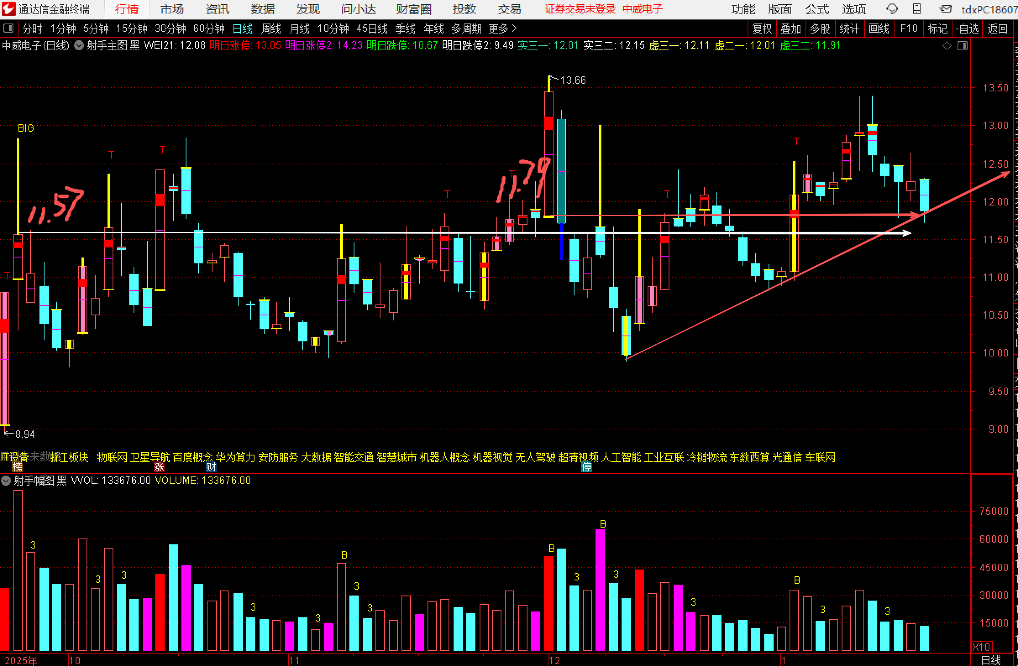Click the TongDaXin red logo icon
1018x666 pixels.
click(8, 9)
